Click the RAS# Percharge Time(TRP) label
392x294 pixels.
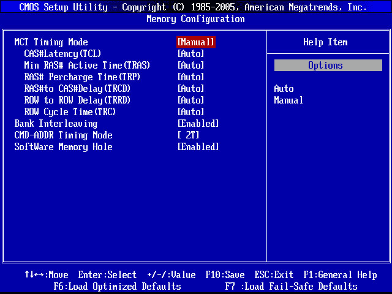coord(82,77)
